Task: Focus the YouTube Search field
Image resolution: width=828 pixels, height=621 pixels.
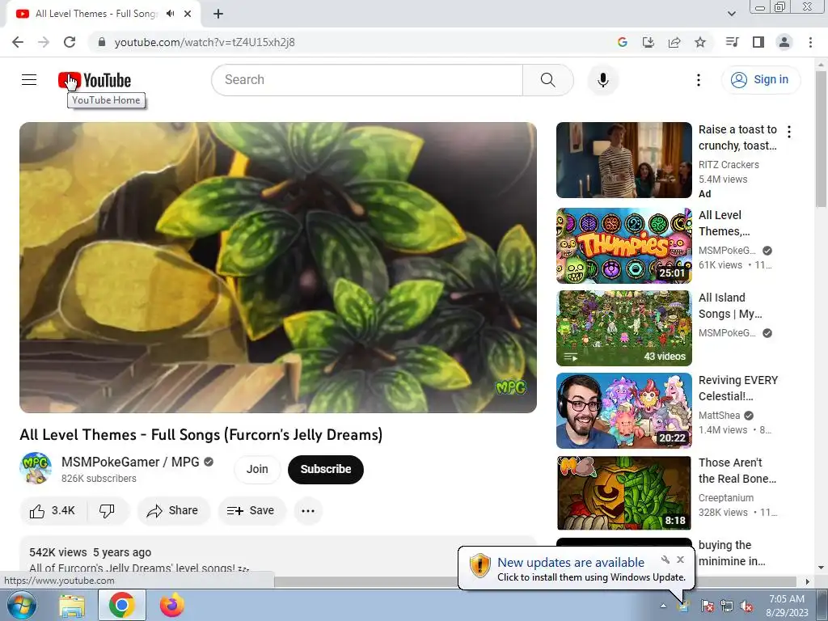Action: click(x=367, y=80)
